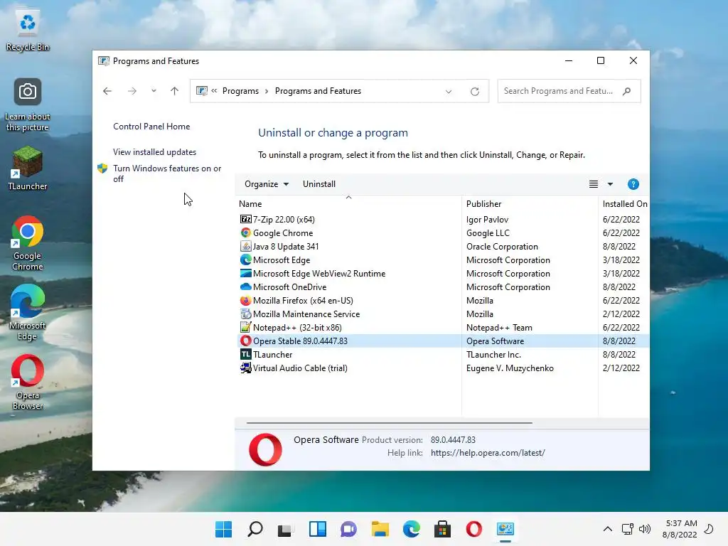
Task: Sort by Installed On column header
Action: click(624, 204)
